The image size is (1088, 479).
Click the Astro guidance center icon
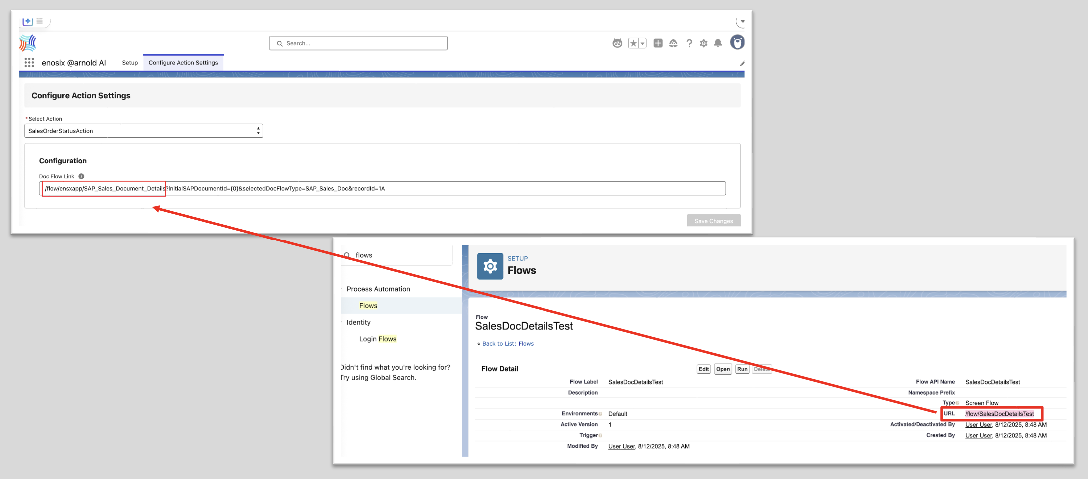[617, 43]
